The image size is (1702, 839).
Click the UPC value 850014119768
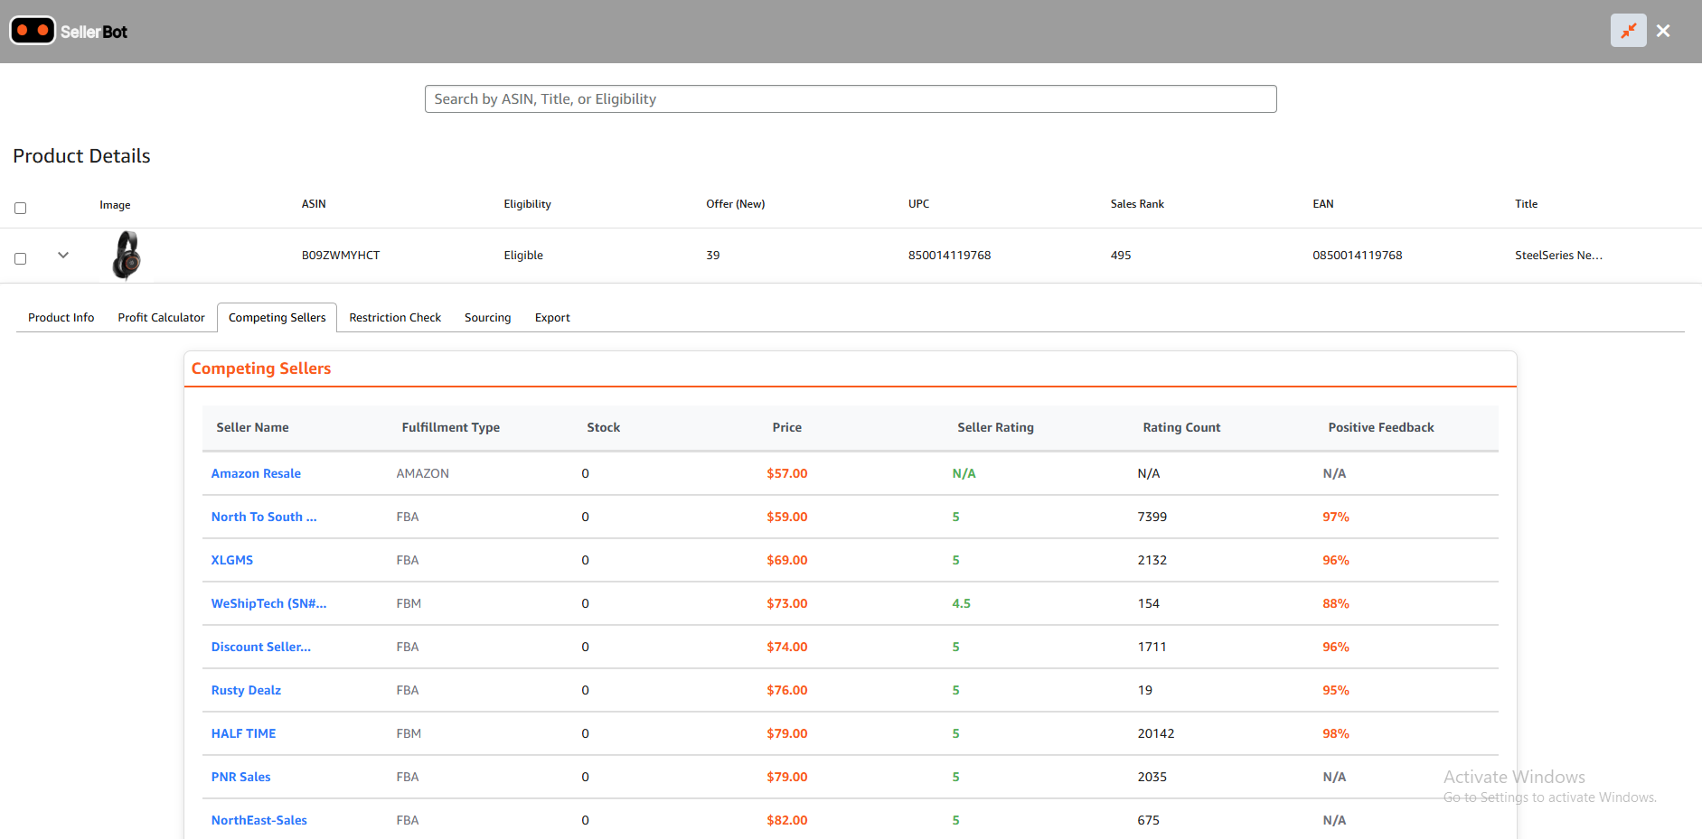click(x=949, y=256)
